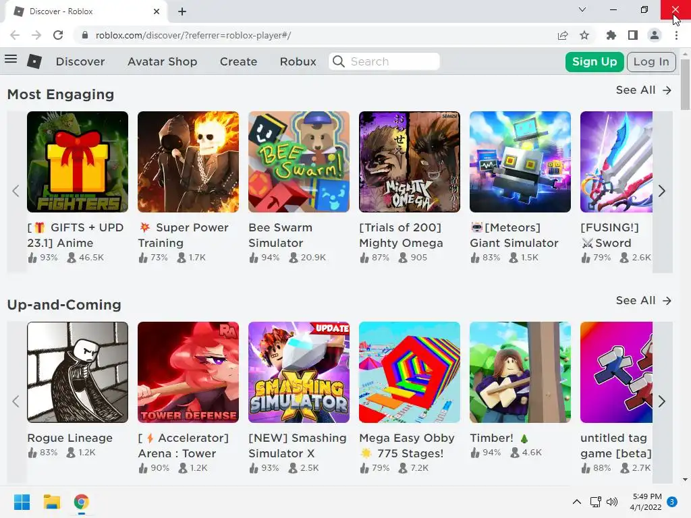Click the Log In button

coord(651,61)
